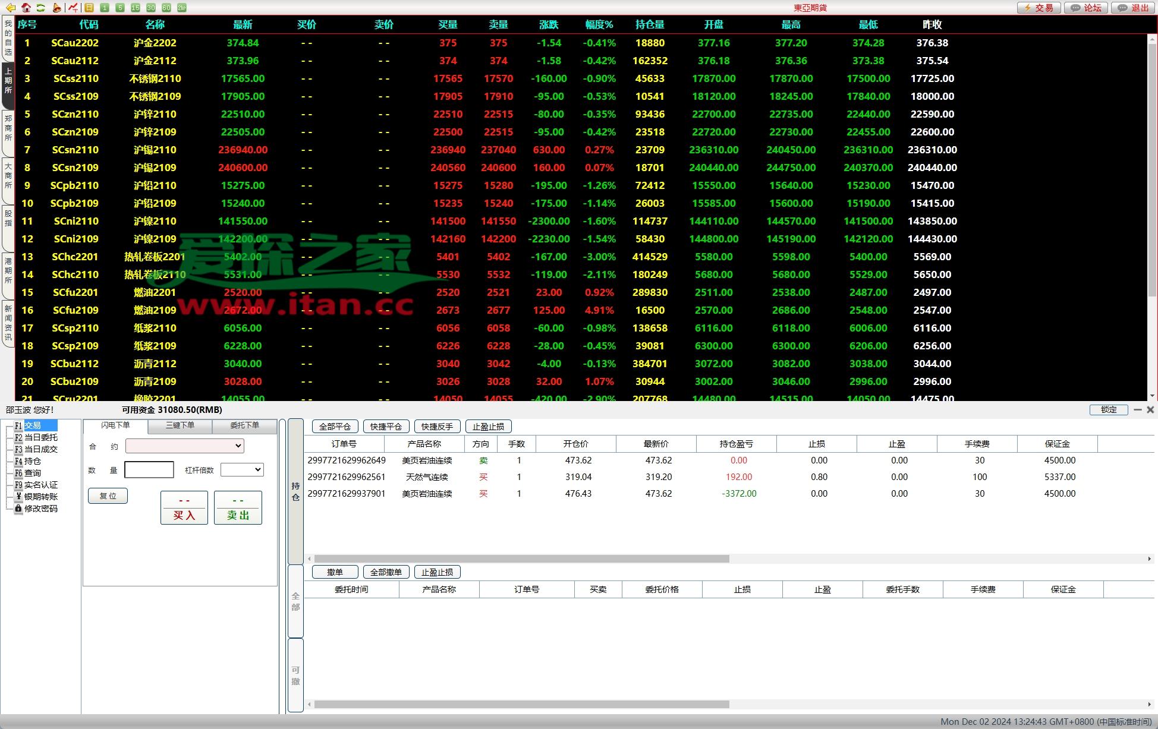Select the 15-minute period icon
Viewport: 1158px width, 729px height.
[x=136, y=8]
